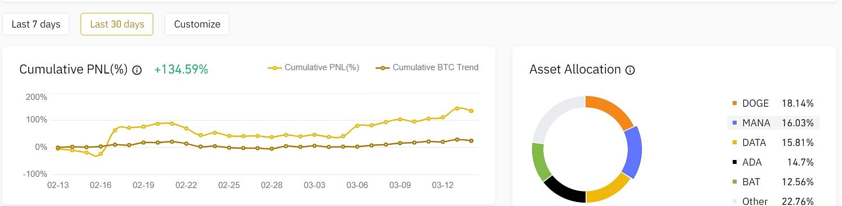Select Other allocation legend entry
The height and width of the screenshot is (206, 842).
(773, 201)
